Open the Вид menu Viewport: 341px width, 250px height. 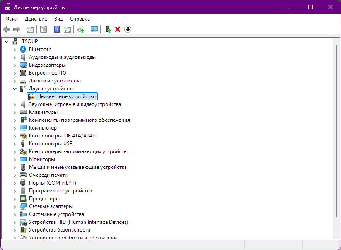(58, 19)
